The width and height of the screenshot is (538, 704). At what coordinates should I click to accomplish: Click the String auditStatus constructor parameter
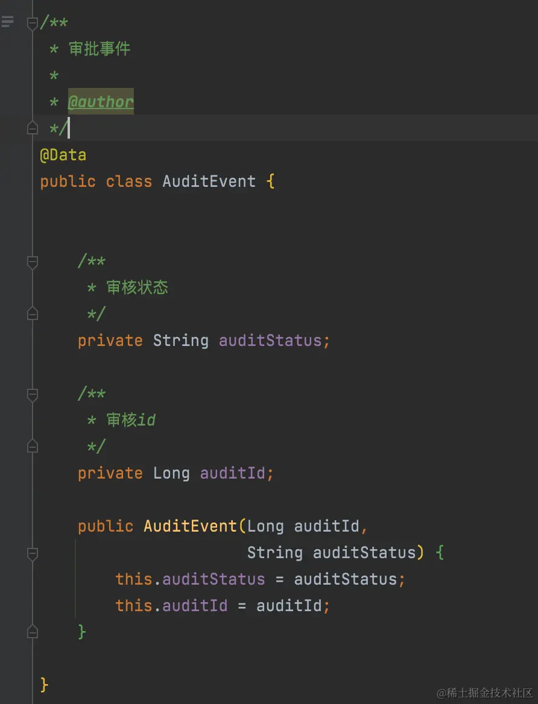332,553
